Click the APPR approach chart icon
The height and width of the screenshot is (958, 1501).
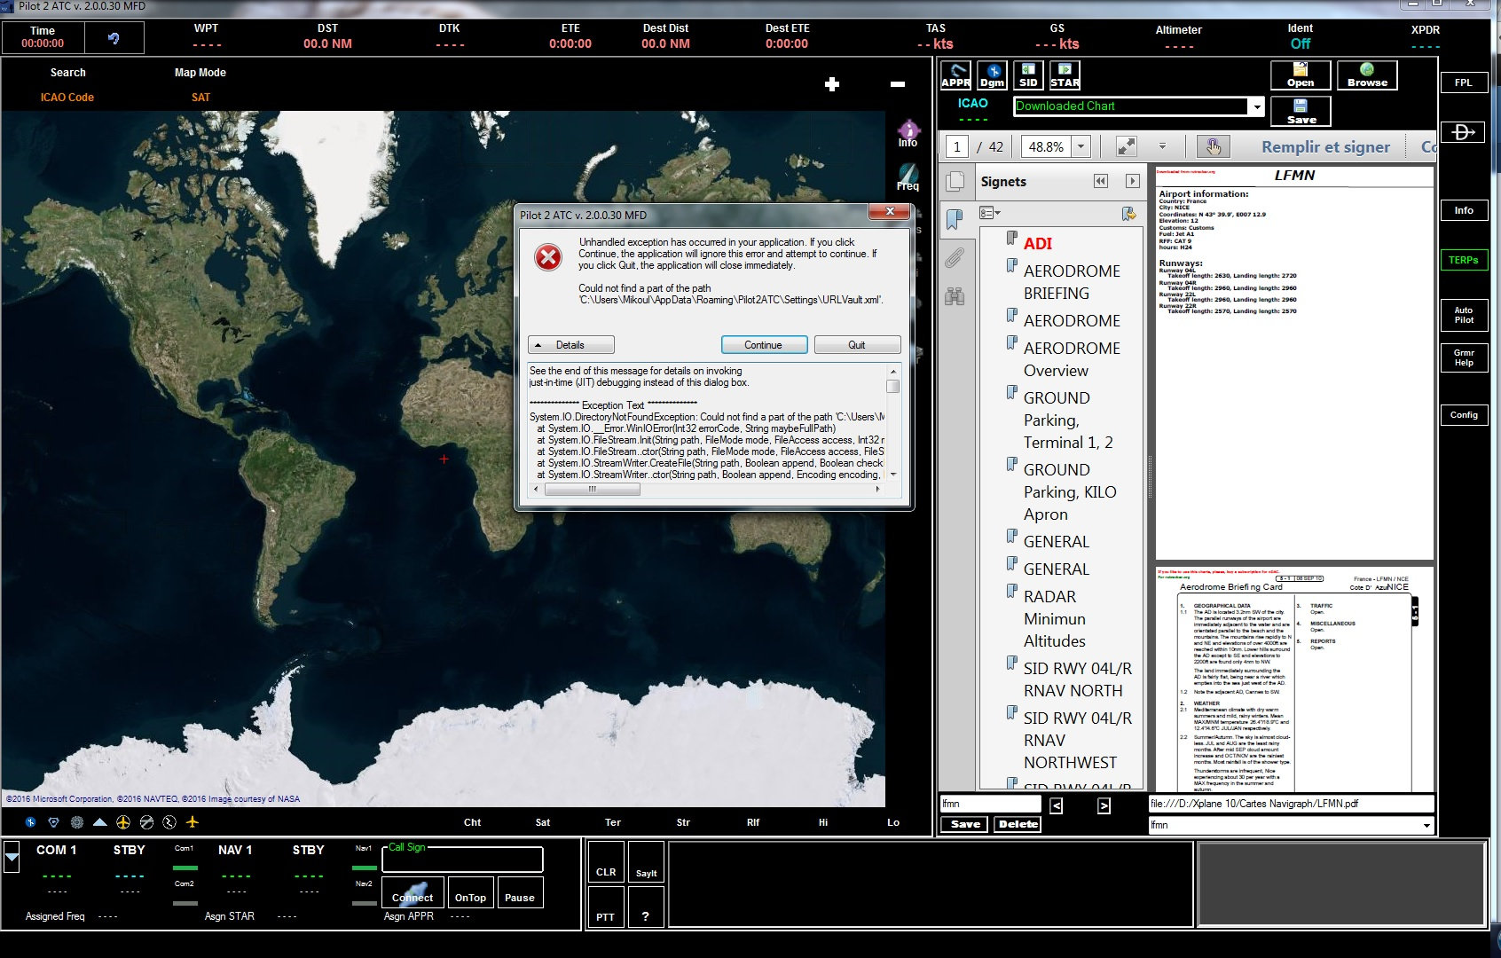click(955, 75)
